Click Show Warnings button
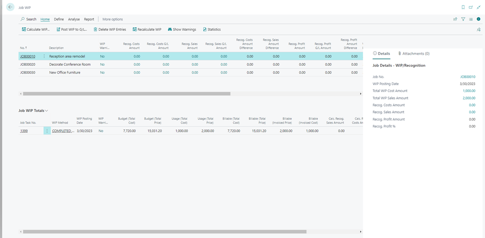The image size is (485, 238). tap(183, 29)
